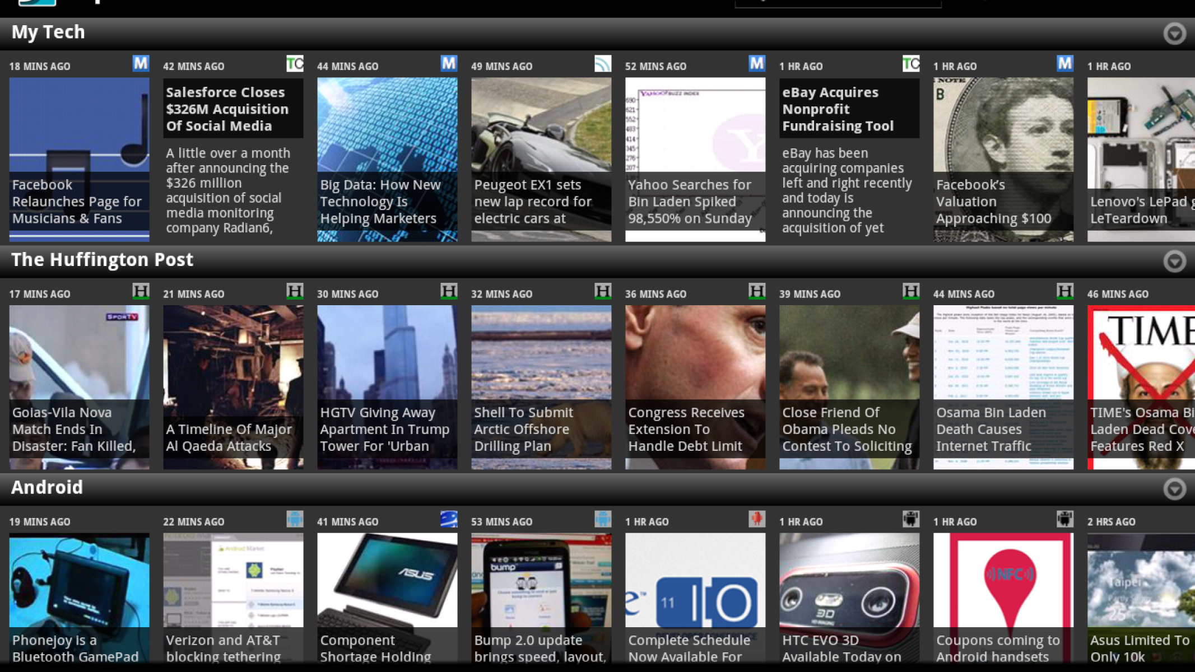
Task: Click TechCrunch icon above Salesforce article
Action: [x=295, y=64]
